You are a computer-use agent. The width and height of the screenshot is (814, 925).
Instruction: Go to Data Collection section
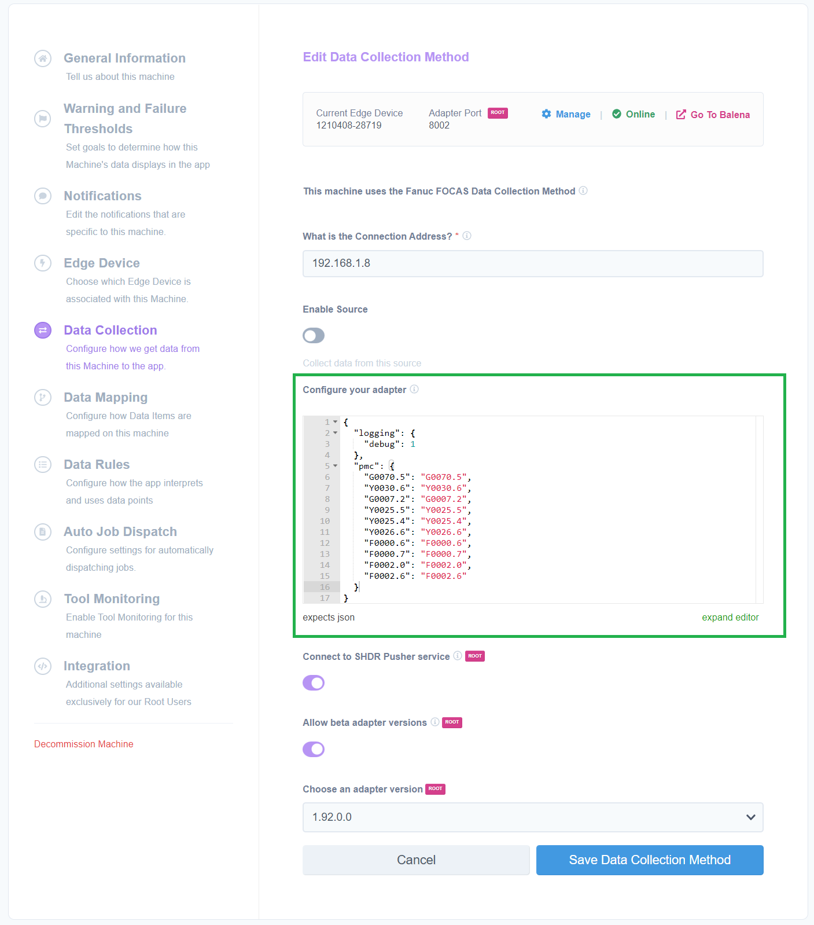pyautogui.click(x=111, y=331)
